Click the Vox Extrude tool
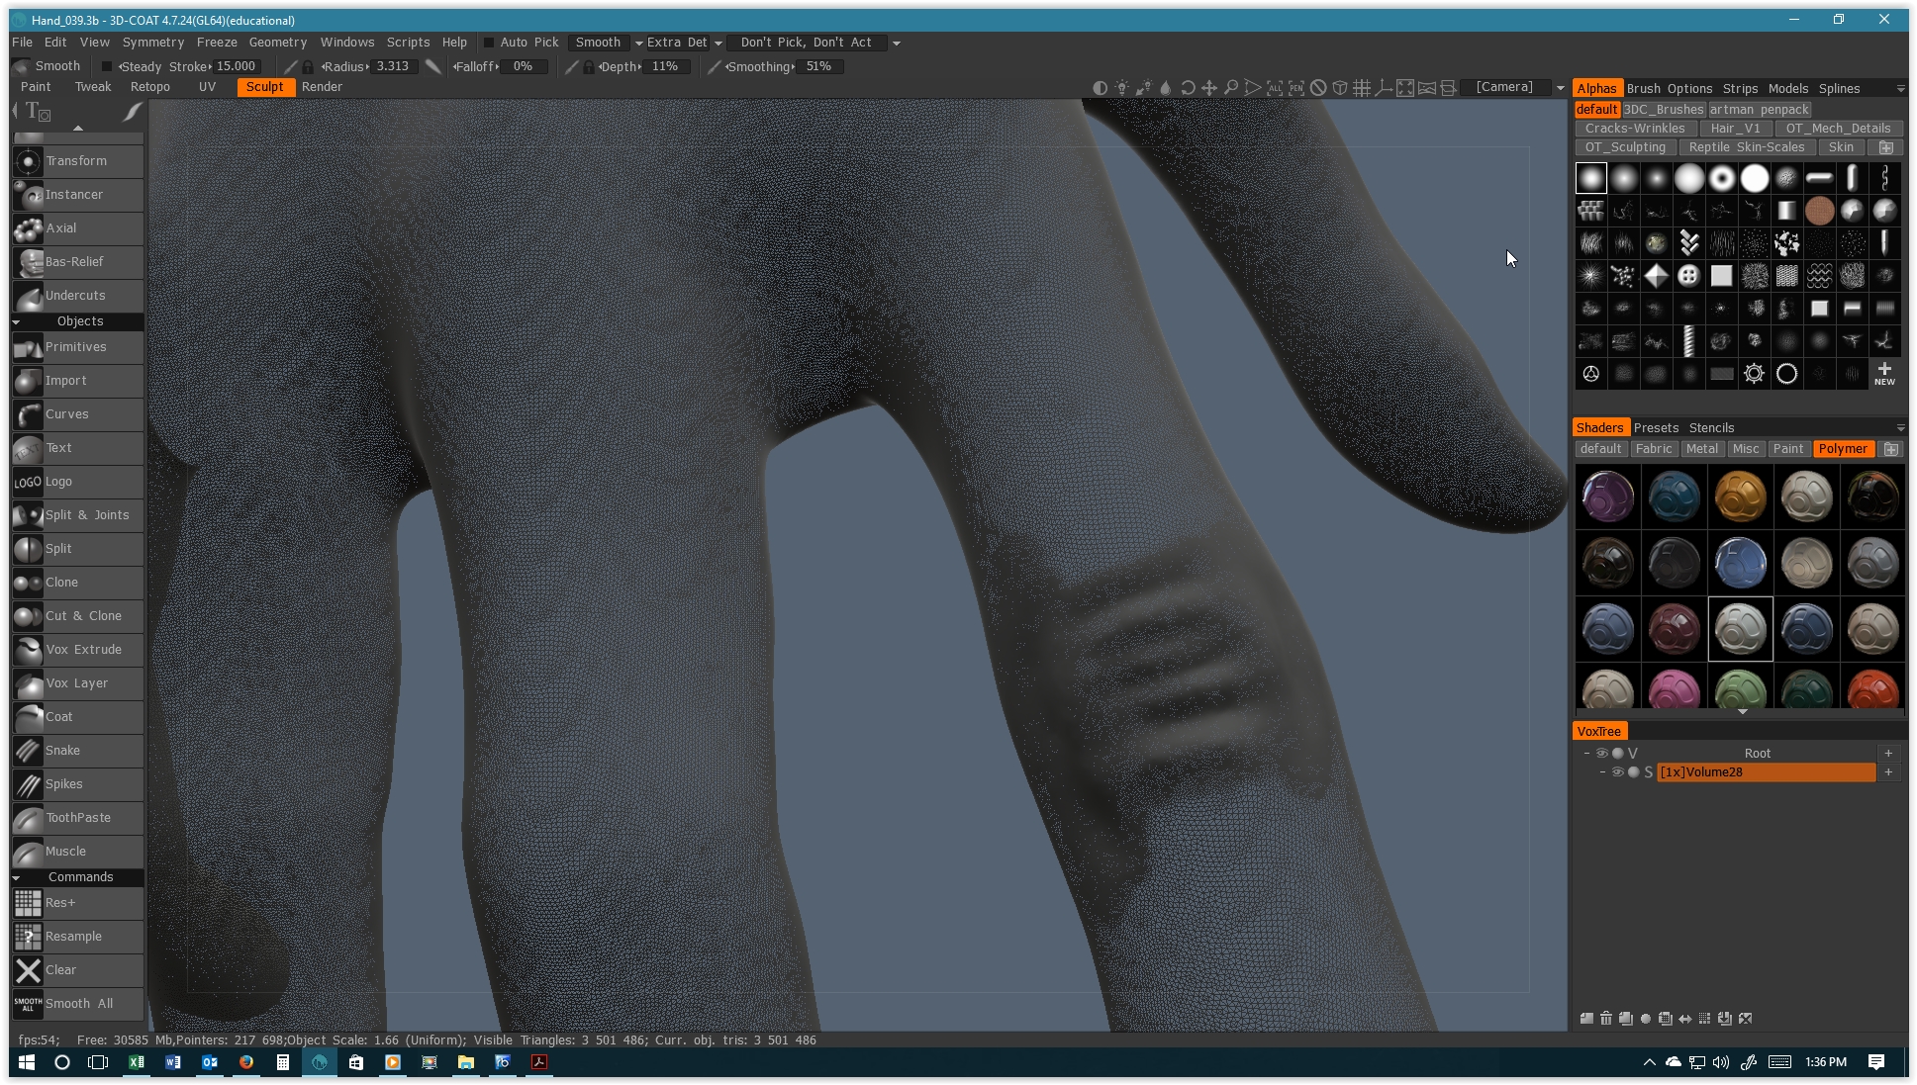The image size is (1917, 1085). 83,649
